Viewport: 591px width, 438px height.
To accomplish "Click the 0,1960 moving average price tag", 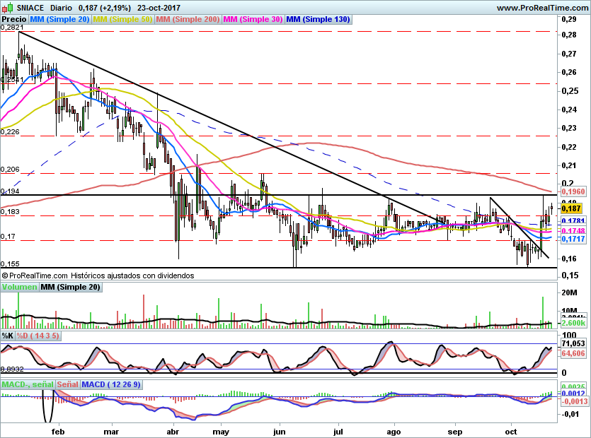I will [572, 191].
